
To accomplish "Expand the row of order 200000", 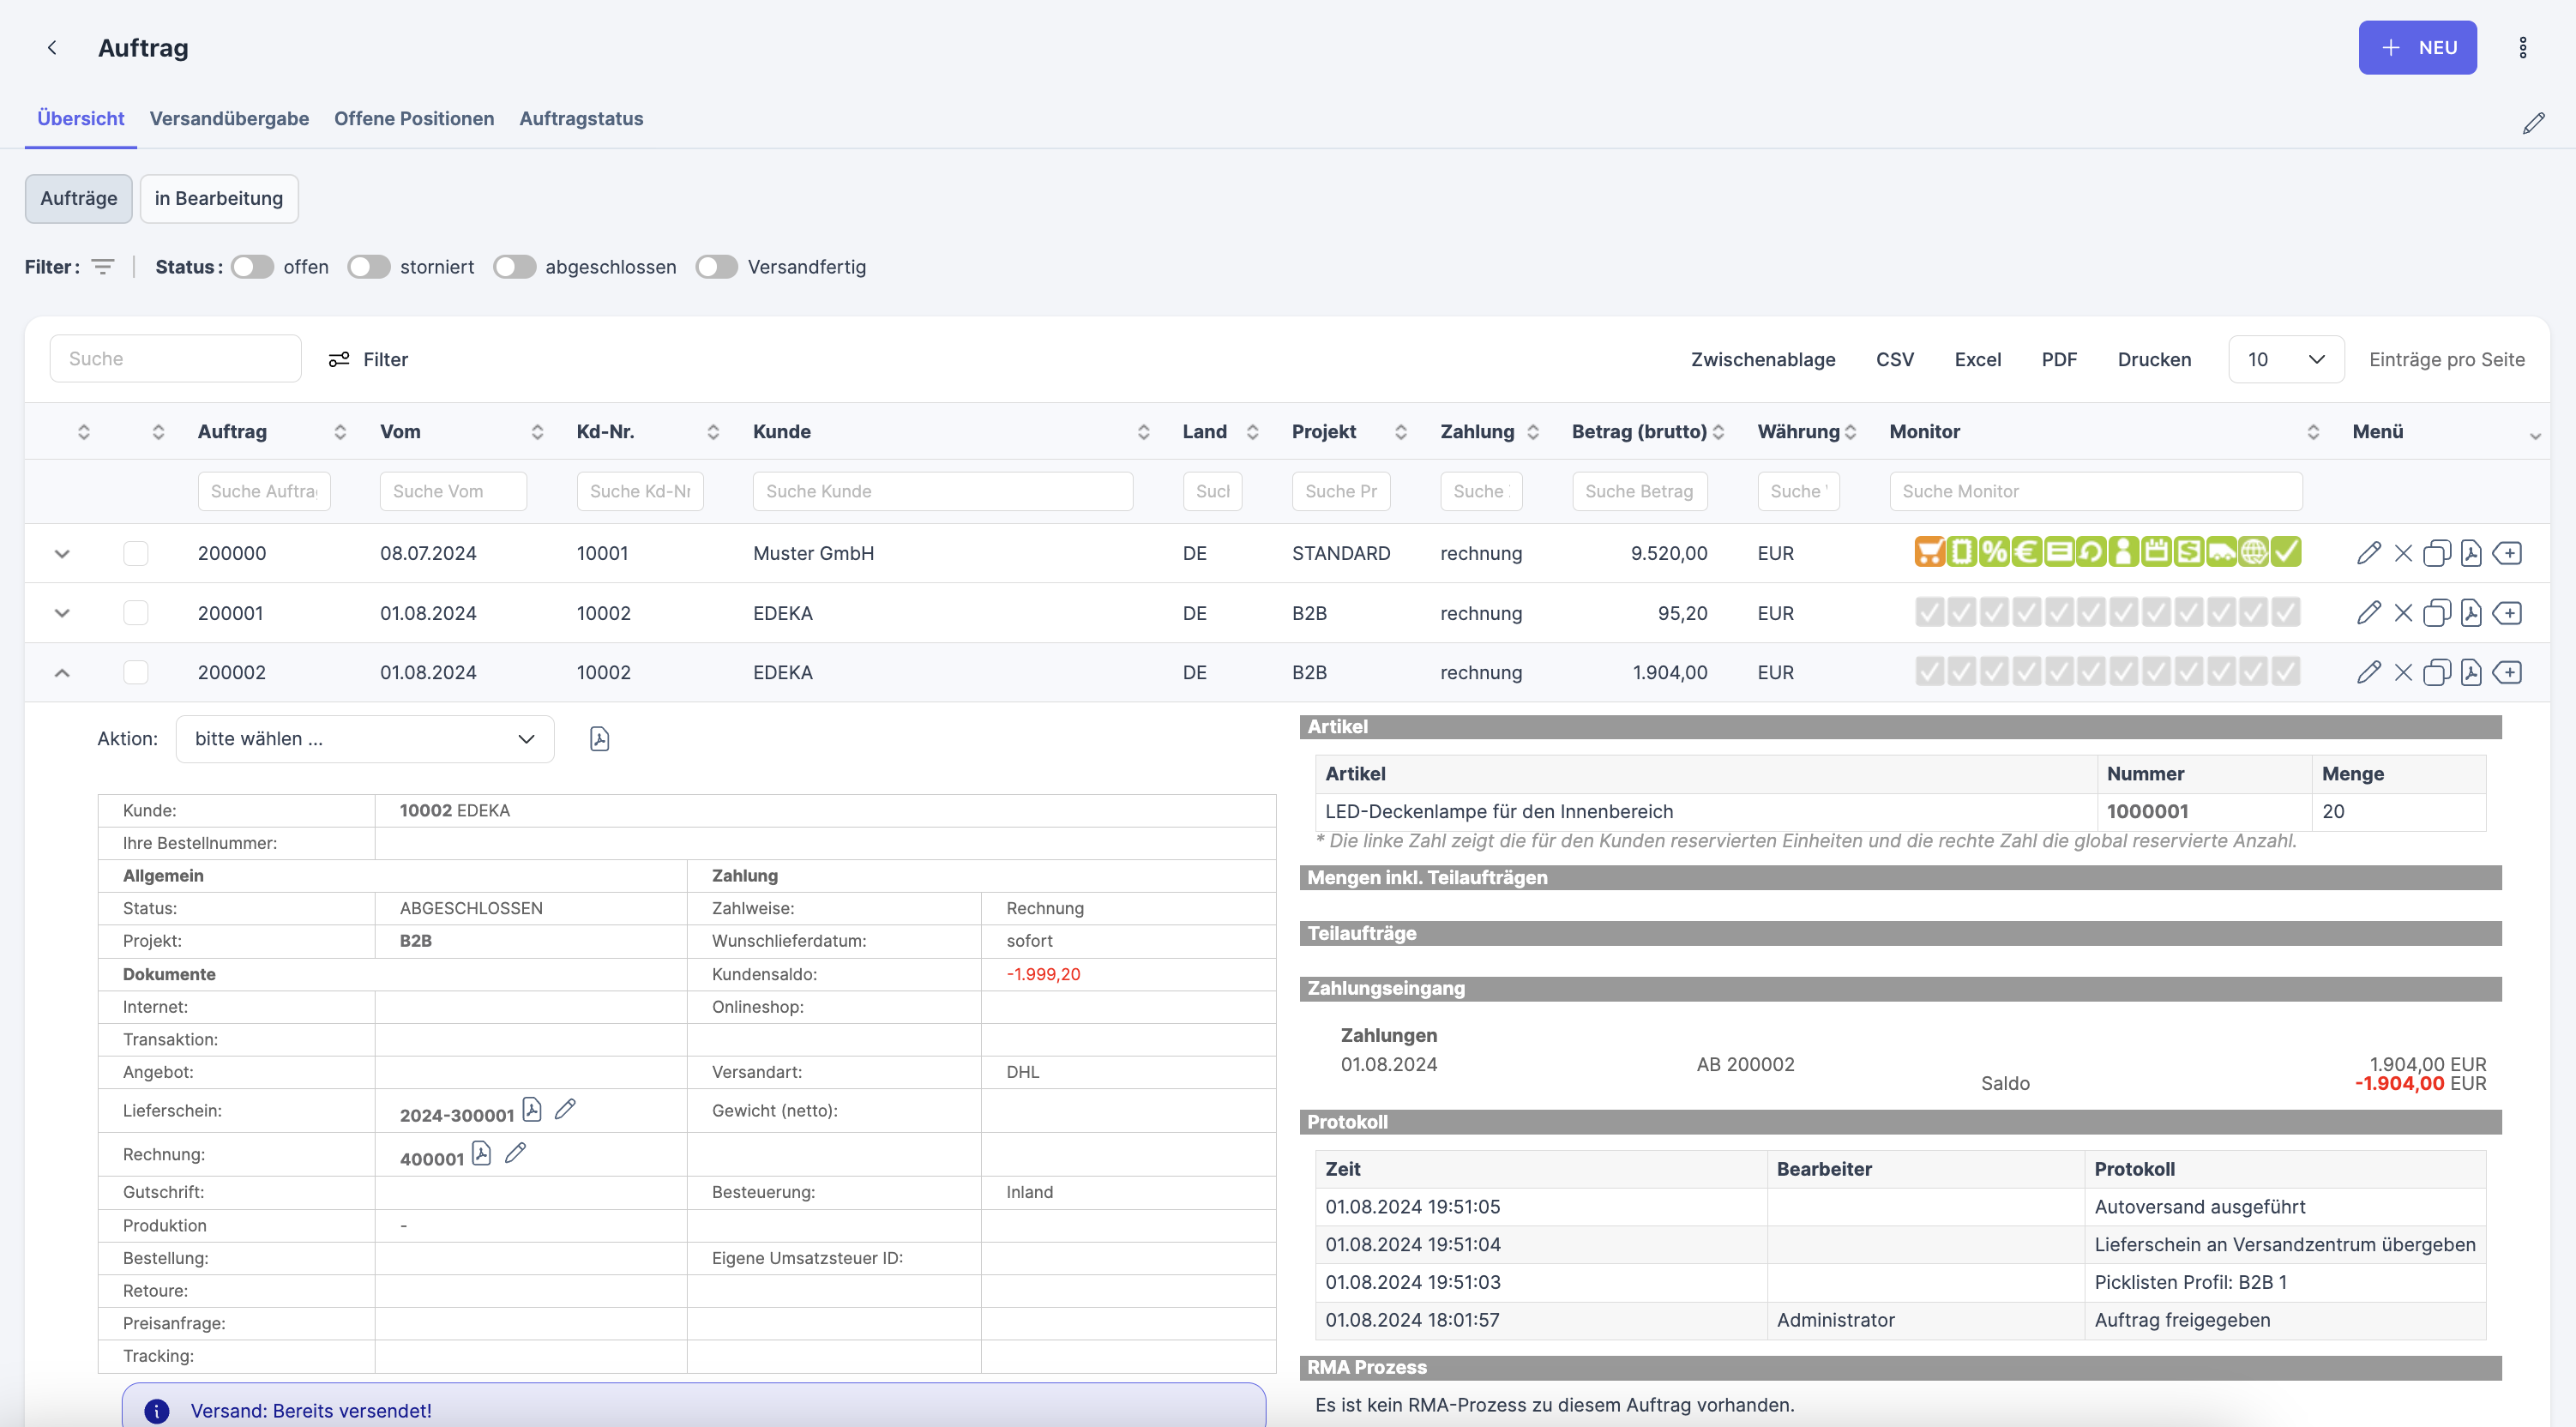I will tap(62, 553).
